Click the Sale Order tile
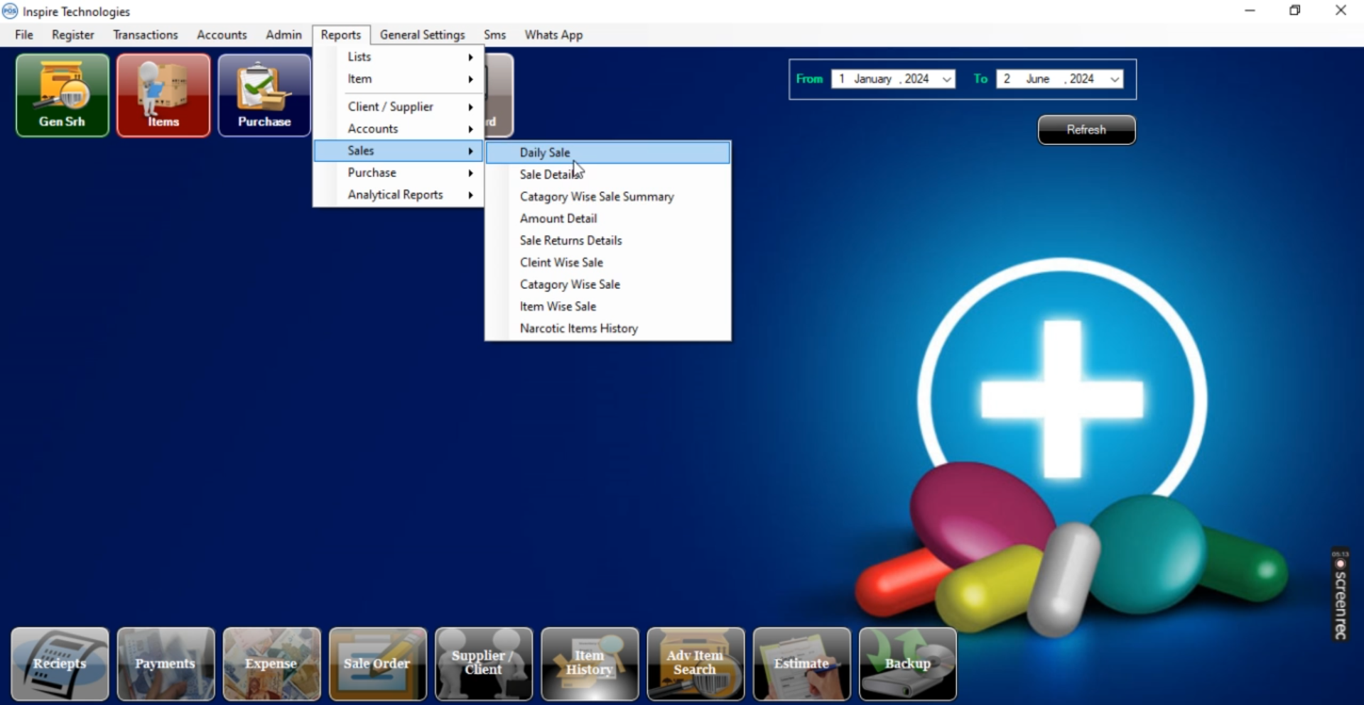 click(377, 664)
